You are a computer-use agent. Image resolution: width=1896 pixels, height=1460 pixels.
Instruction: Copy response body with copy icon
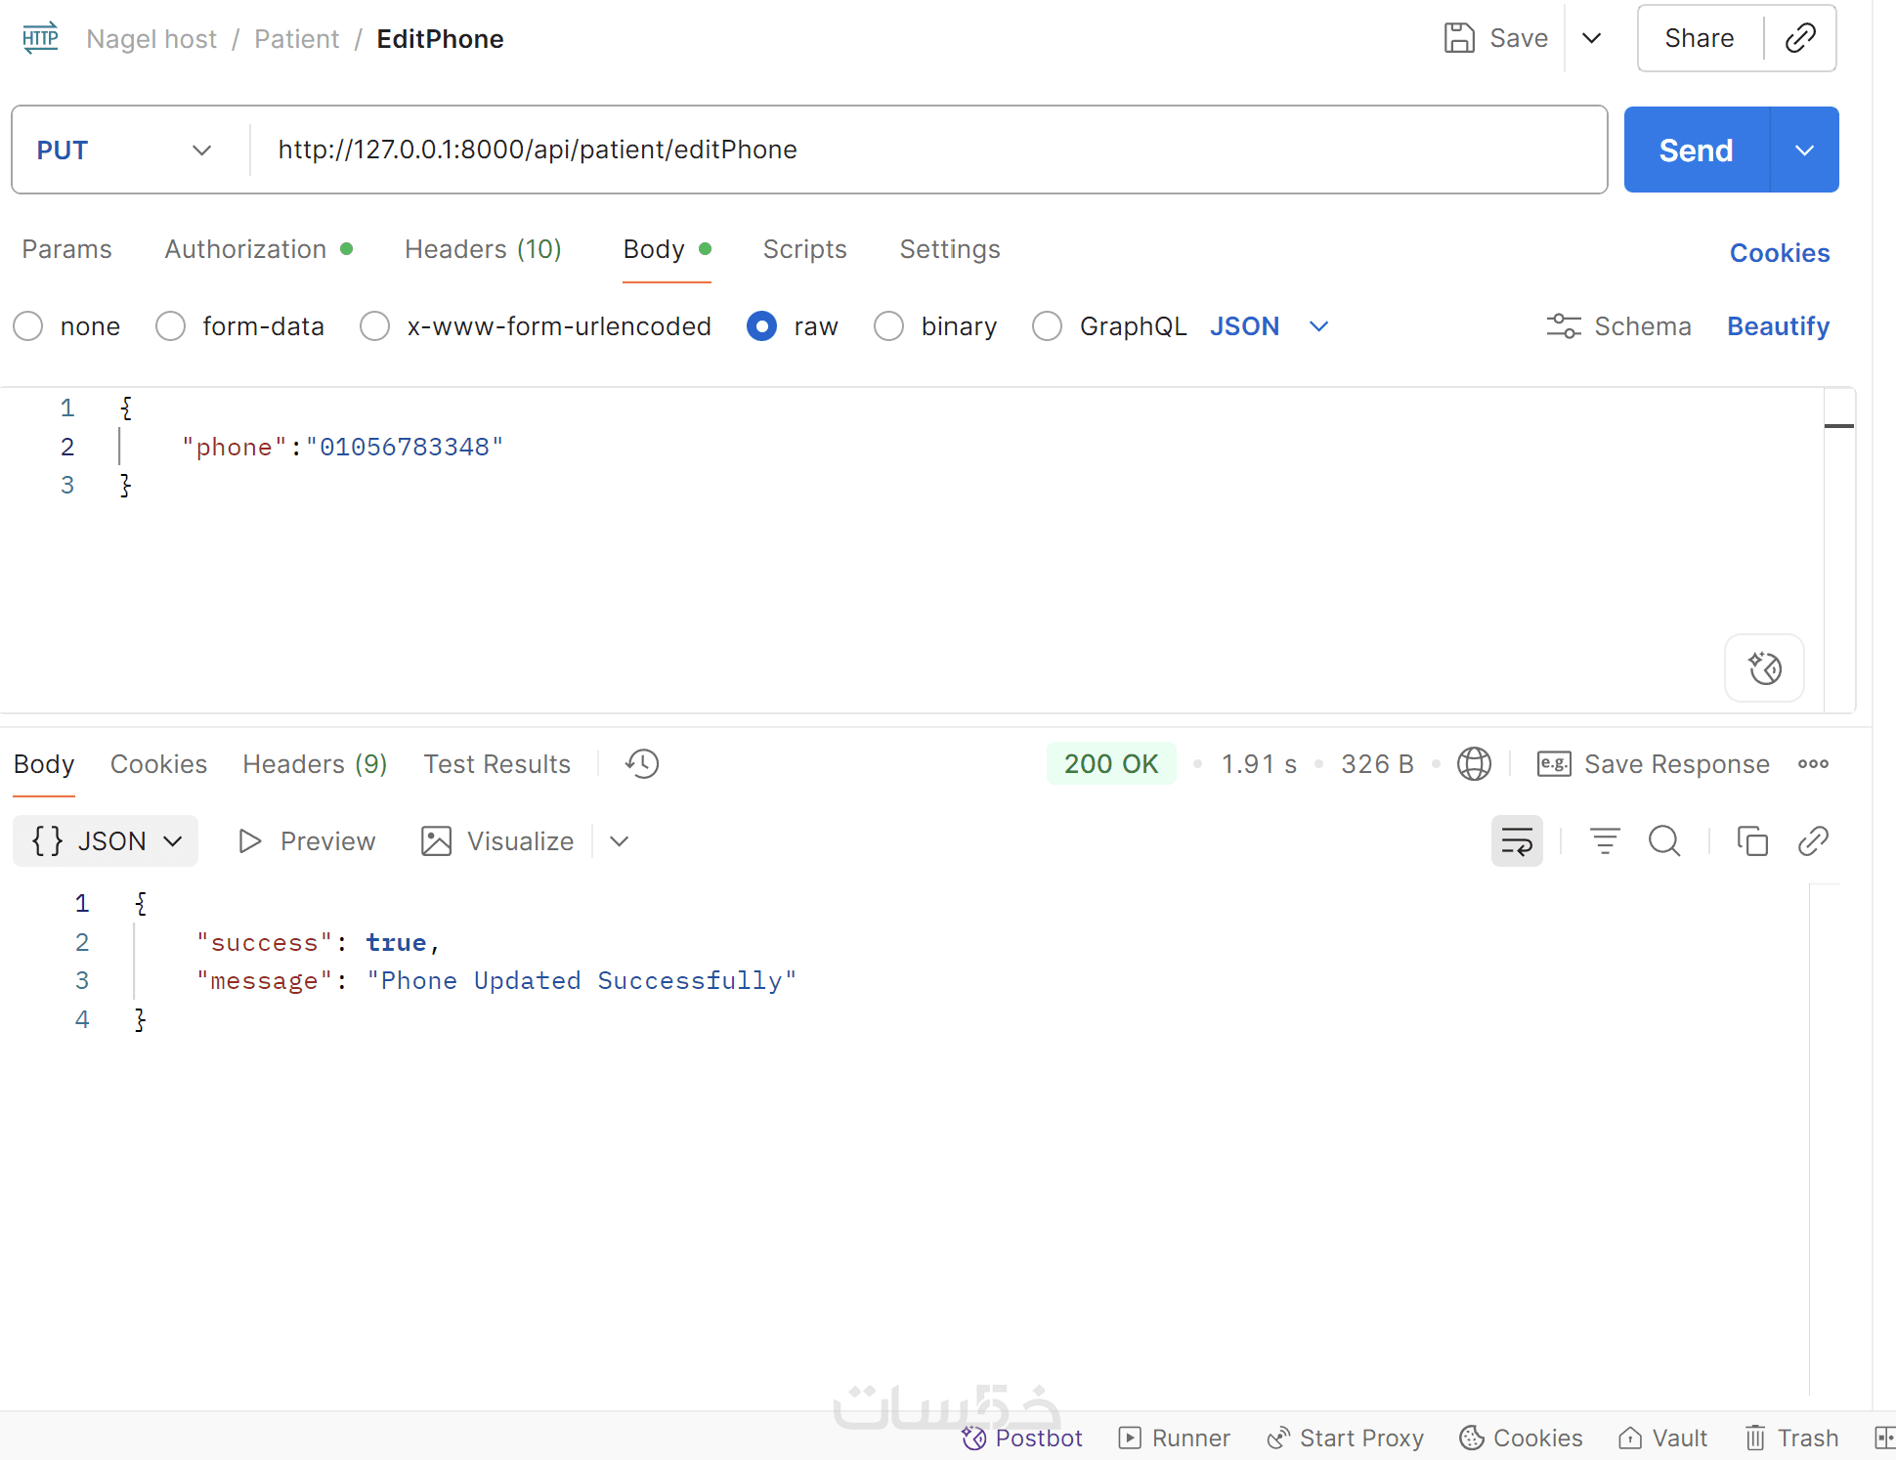point(1752,841)
